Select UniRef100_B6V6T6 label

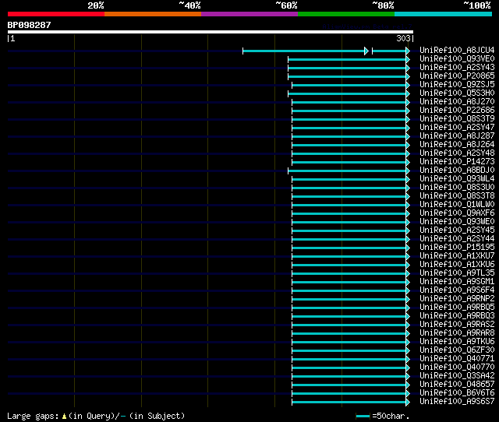(457, 393)
